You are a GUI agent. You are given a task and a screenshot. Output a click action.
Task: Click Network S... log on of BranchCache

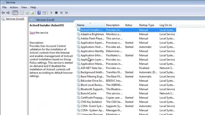pyautogui.click(x=167, y=94)
